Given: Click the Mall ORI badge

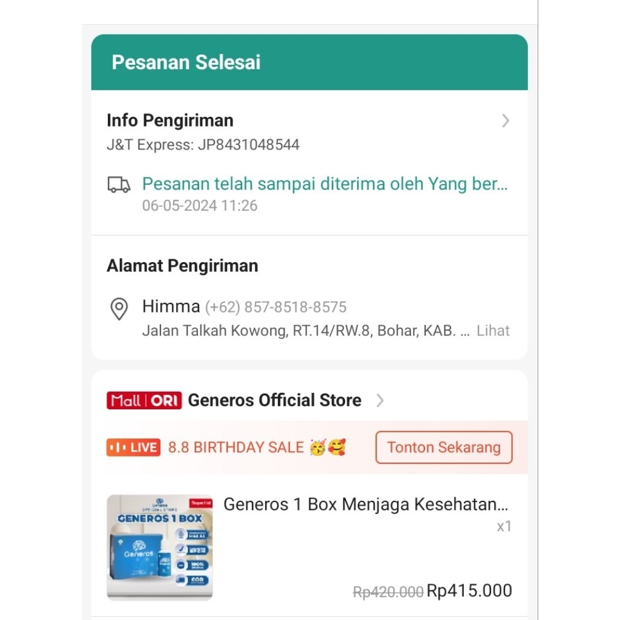Looking at the screenshot, I should coord(144,401).
